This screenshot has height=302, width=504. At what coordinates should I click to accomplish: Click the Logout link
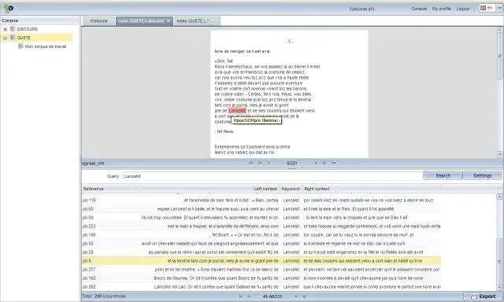coord(463,9)
